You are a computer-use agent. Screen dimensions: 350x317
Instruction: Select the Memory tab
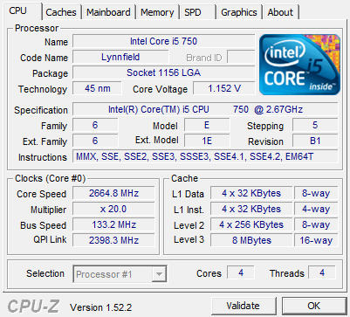pos(157,12)
